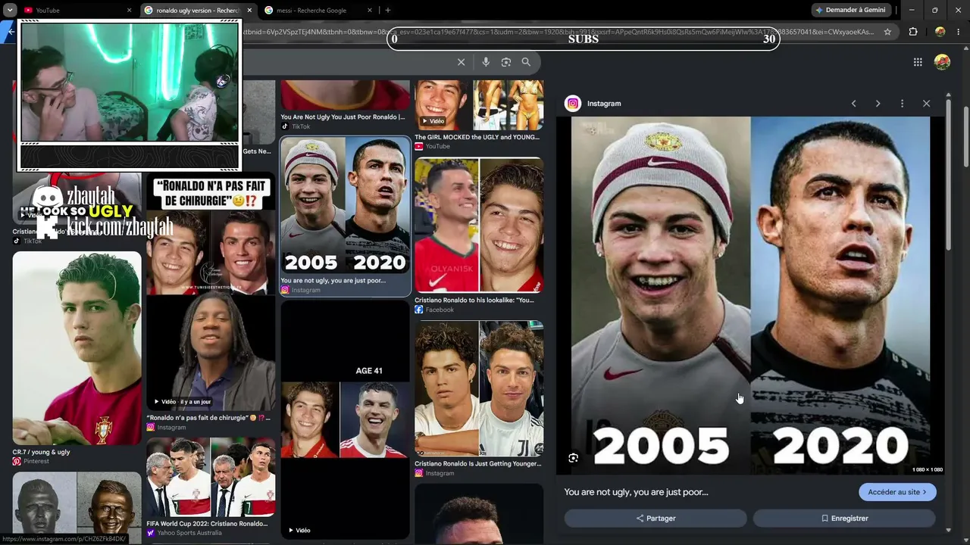
Task: Click the preview panel scrollbar
Action: [x=949, y=174]
